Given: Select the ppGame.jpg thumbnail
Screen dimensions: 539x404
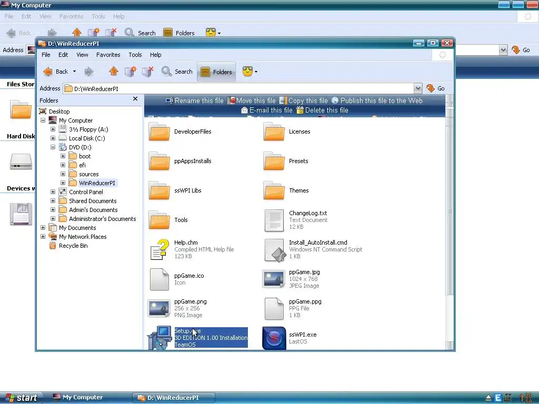Looking at the screenshot, I should (274, 279).
